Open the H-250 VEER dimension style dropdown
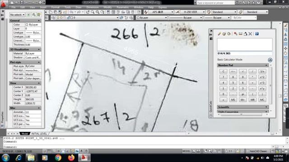This screenshot has width=289, height=162. click(x=192, y=12)
